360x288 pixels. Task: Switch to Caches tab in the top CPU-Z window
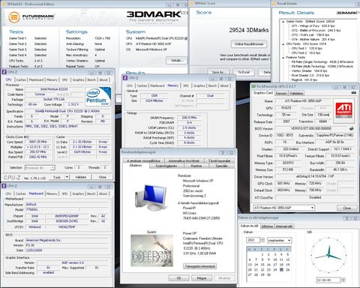click(x=21, y=79)
